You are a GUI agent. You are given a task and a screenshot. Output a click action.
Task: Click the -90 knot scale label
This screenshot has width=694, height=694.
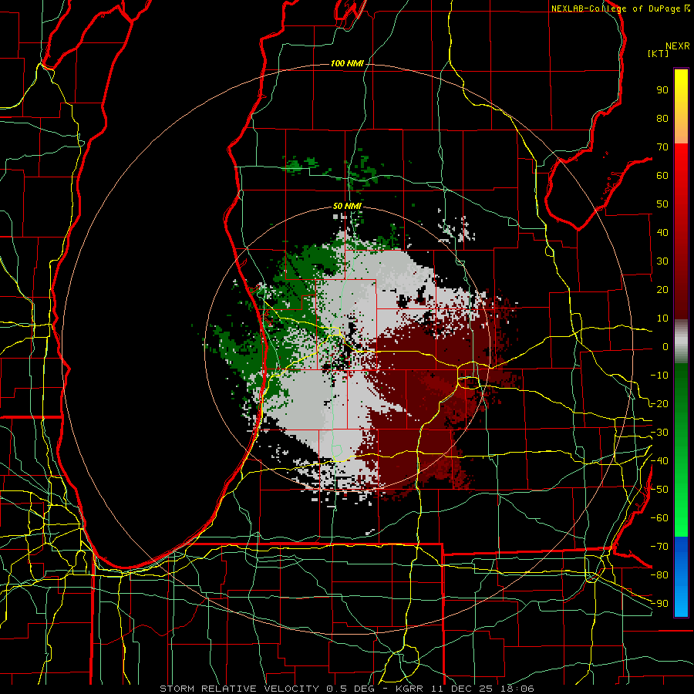click(659, 604)
